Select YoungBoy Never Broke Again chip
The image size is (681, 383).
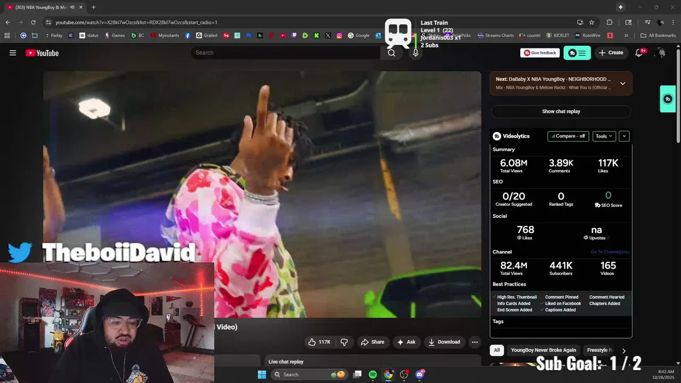544,350
